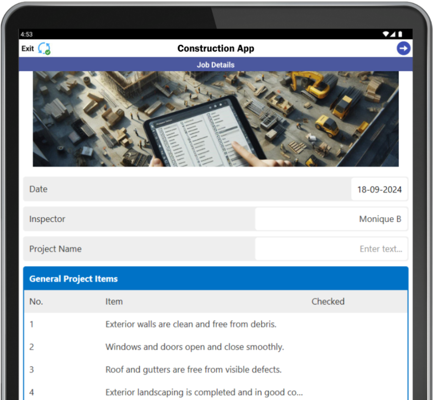Tap the Construction App title bar
This screenshot has height=400, width=433.
click(216, 48)
